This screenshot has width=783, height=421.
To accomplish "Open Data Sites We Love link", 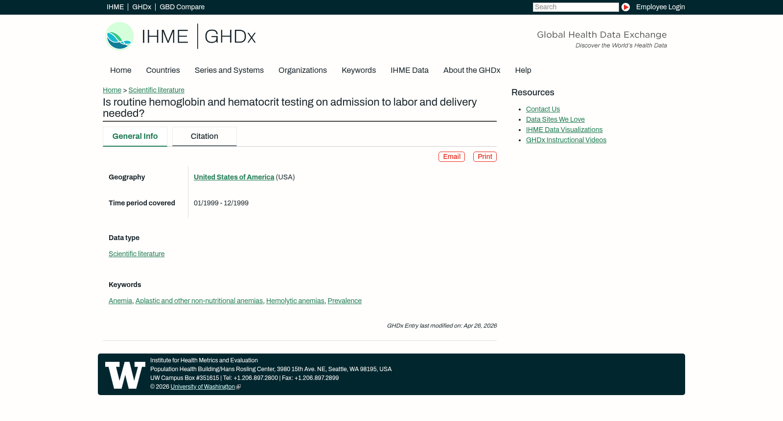I will 555,119.
